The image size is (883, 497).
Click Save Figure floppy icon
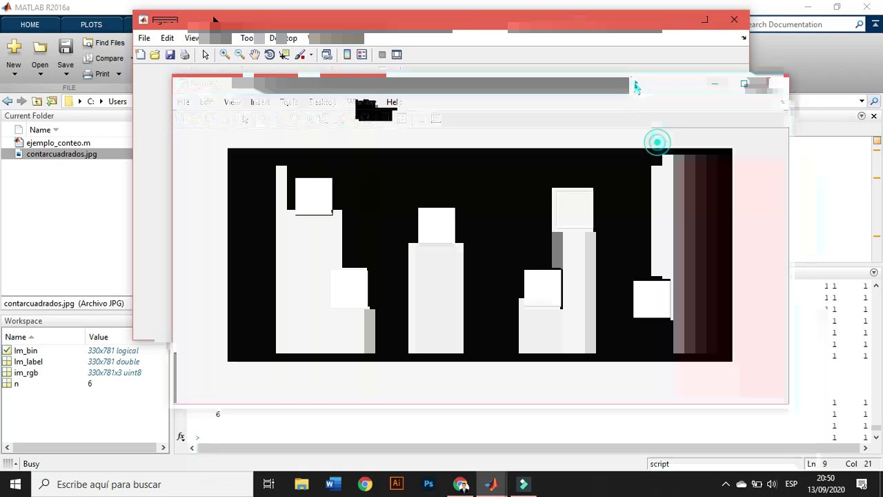coord(170,55)
